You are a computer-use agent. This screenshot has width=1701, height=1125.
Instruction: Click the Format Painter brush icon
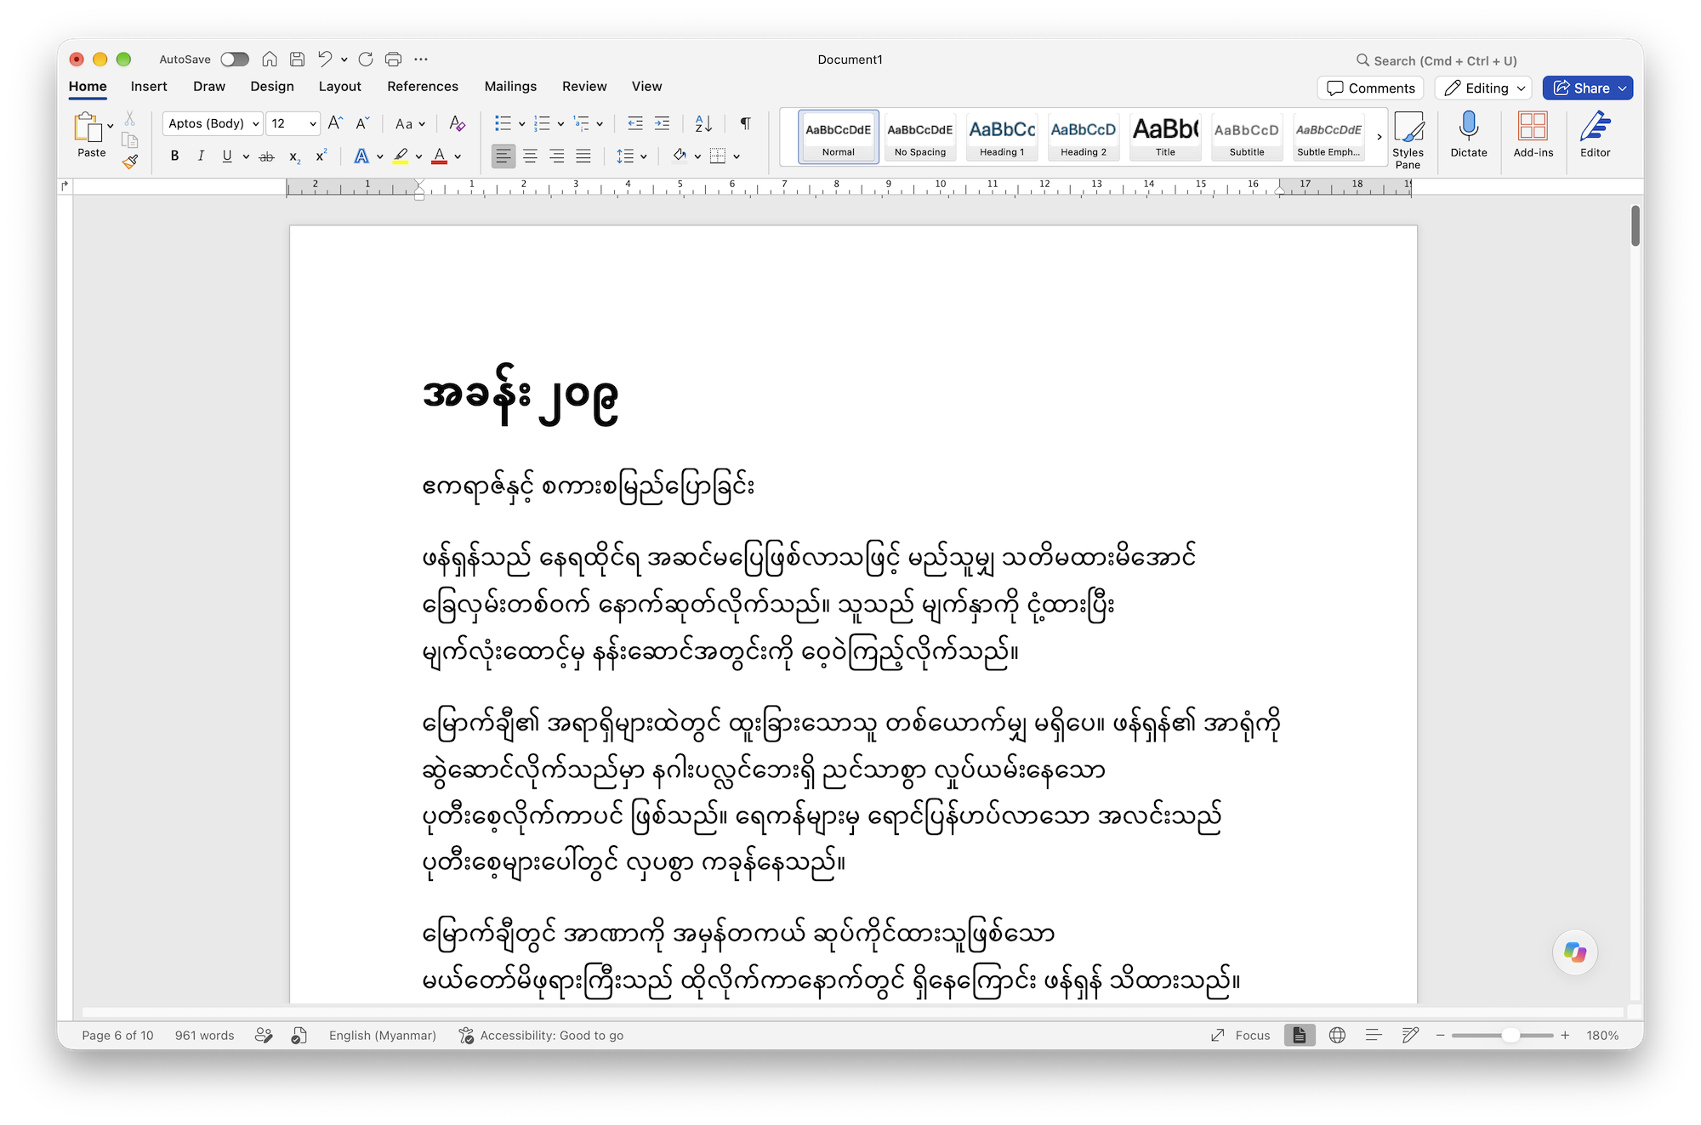(130, 162)
